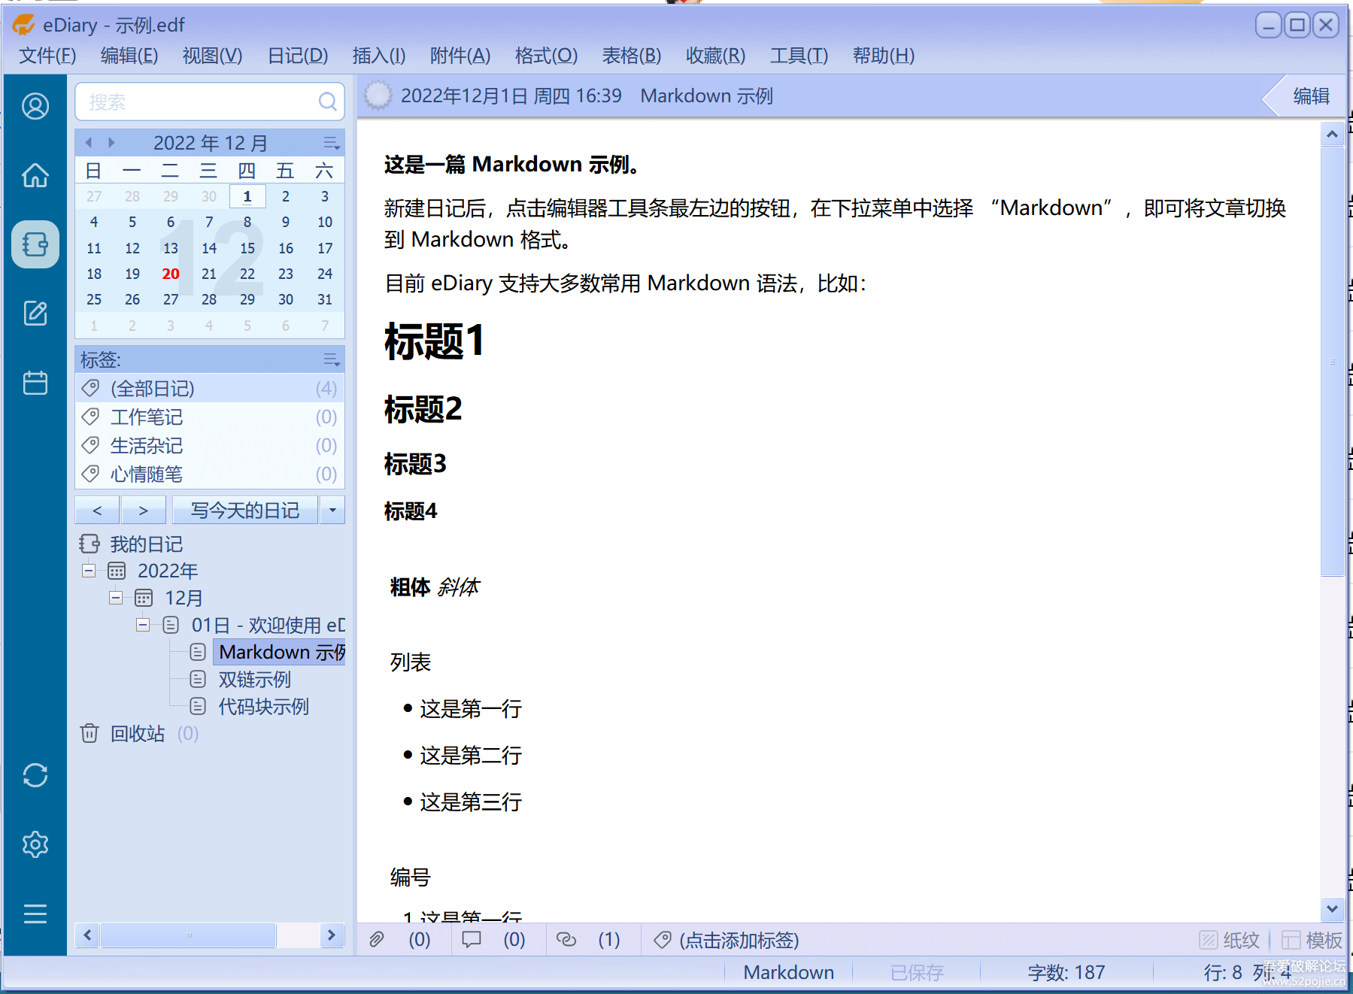The width and height of the screenshot is (1353, 994).
Task: Click the sync refresh icon
Action: (35, 775)
